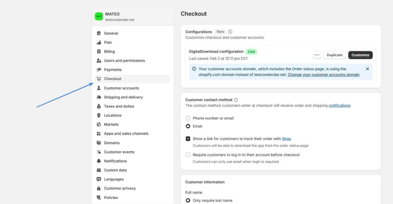Screen dimensions: 393x204
Task: Open Users and permissions settings
Action: click(x=133, y=61)
